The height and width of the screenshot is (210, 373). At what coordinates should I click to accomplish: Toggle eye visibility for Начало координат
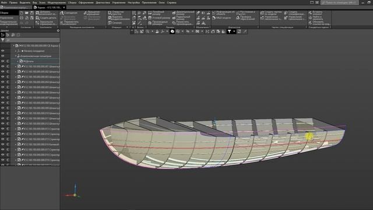2,51
